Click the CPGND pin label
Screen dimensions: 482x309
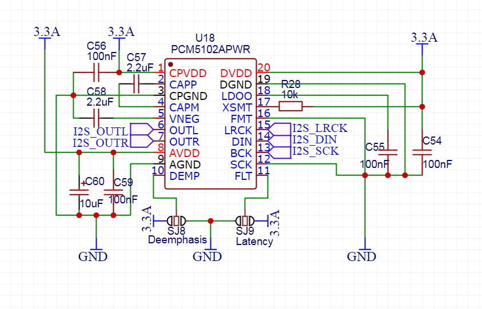point(188,96)
